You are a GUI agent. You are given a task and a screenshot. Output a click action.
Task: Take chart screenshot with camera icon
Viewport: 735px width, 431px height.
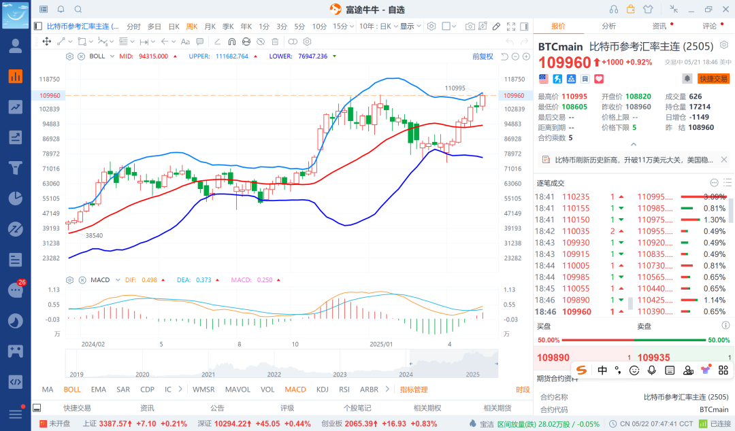tap(470, 27)
